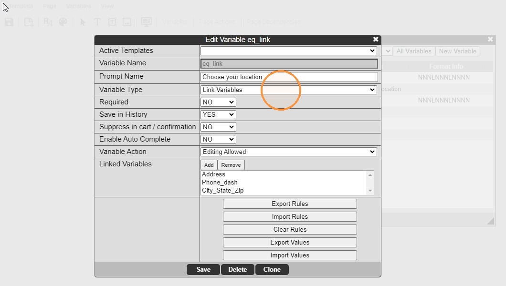Image resolution: width=506 pixels, height=286 pixels.
Task: Open the Variables menu in the menu bar
Action: [78, 6]
